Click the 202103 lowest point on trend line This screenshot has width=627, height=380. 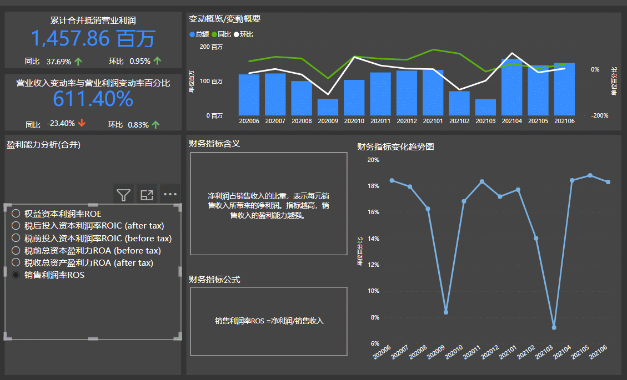tap(554, 328)
